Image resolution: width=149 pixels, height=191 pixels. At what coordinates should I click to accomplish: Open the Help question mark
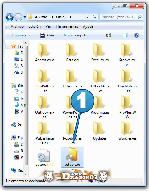137,35
